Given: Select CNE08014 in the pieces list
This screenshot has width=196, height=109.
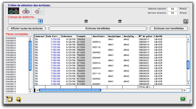Looking at the screenshot, I should 11,91.
